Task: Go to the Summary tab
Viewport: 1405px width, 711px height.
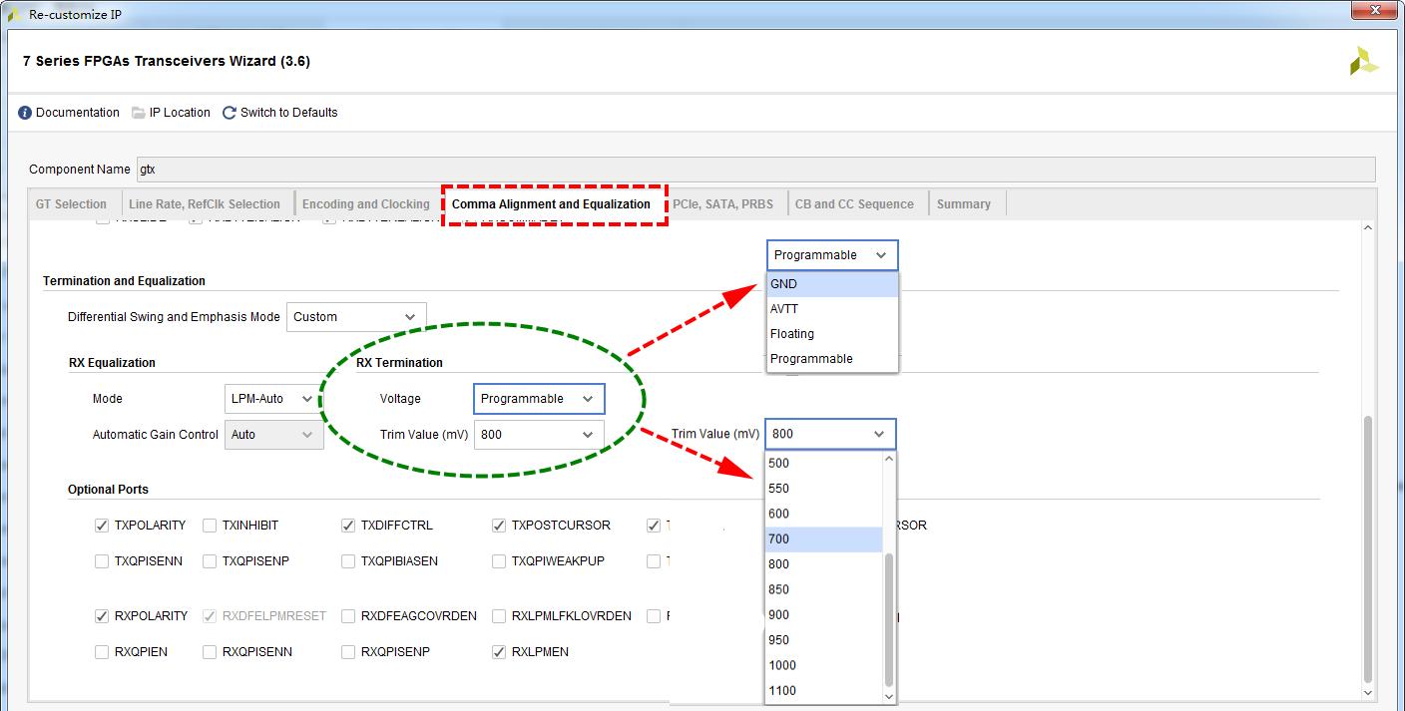Action: 963,204
